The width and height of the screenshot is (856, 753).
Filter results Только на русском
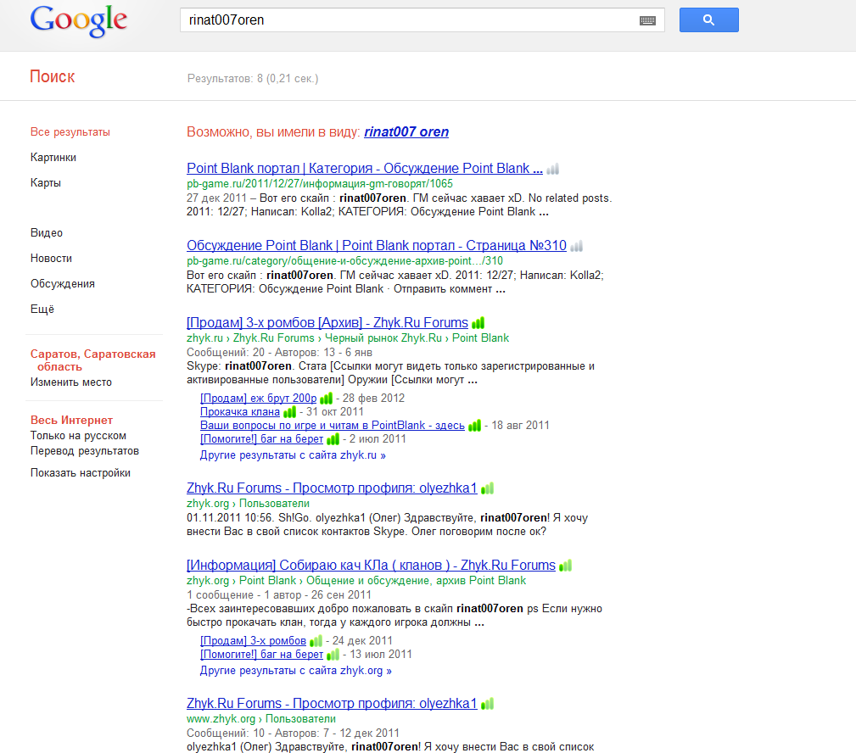[x=79, y=435]
